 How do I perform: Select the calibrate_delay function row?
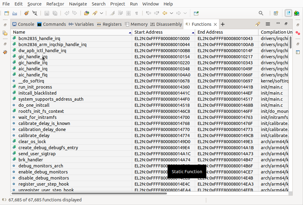click(x=34, y=136)
